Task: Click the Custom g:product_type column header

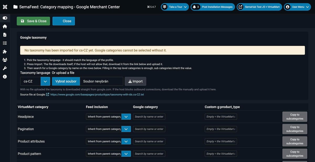Action: 222,107
